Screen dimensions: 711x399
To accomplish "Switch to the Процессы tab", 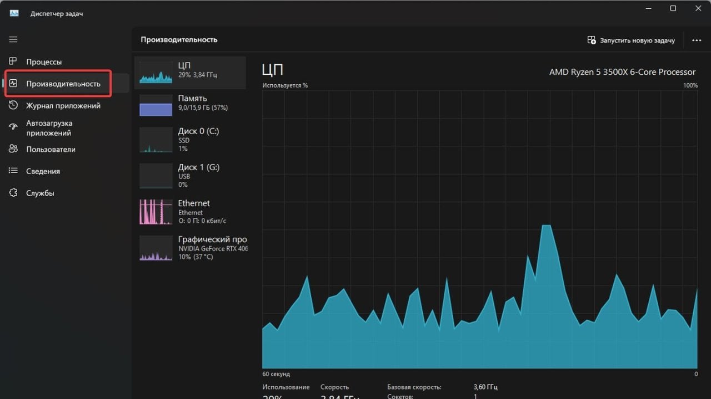I will coord(44,62).
